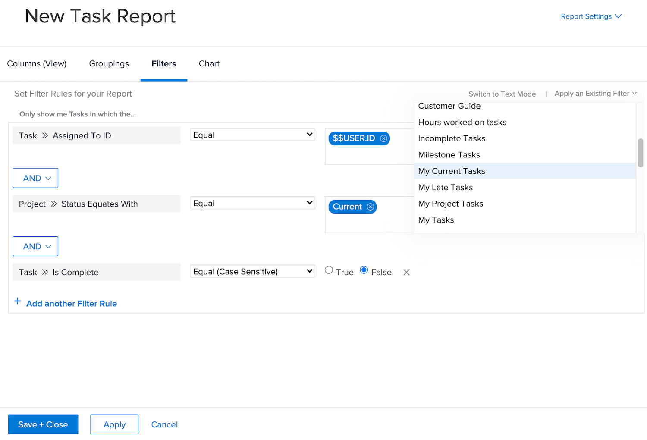Screen dimensions: 647x440
Task: Remove the $$USER.ID value chip
Action: click(x=383, y=138)
